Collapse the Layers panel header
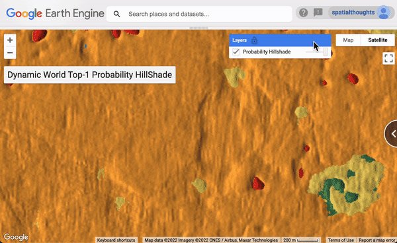The height and width of the screenshot is (243, 397). click(x=280, y=40)
